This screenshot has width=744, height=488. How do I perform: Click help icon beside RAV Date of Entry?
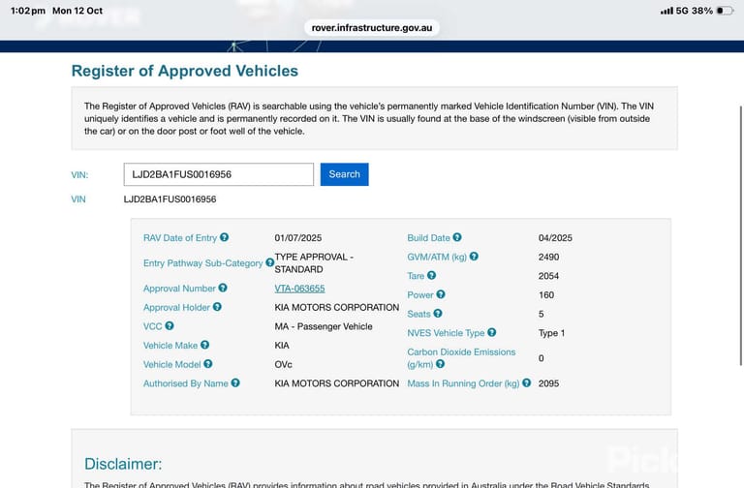click(225, 237)
